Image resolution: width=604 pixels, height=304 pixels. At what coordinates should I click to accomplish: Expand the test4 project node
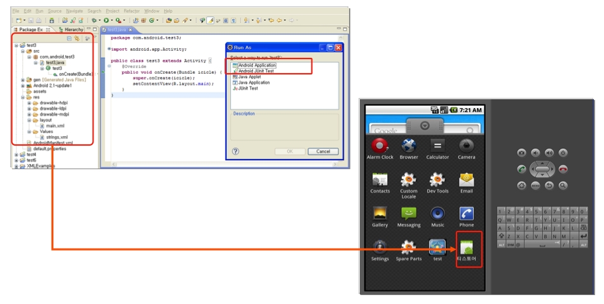17,154
